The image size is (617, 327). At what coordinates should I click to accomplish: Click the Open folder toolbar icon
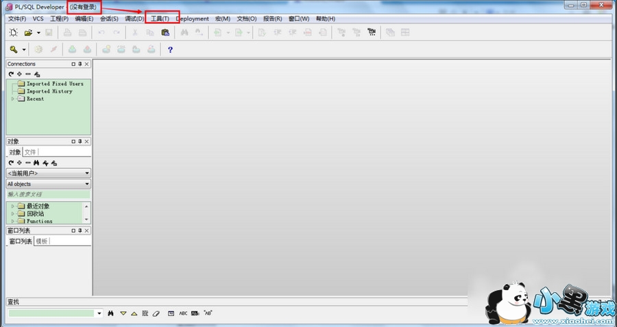tap(28, 33)
